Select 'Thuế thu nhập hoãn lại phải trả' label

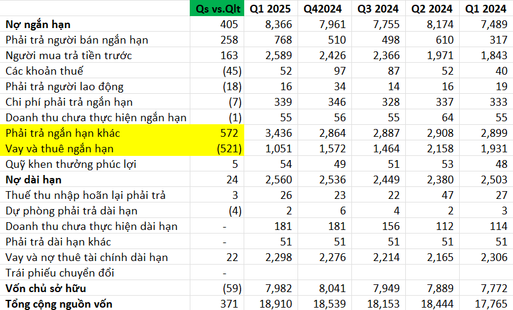coord(86,195)
